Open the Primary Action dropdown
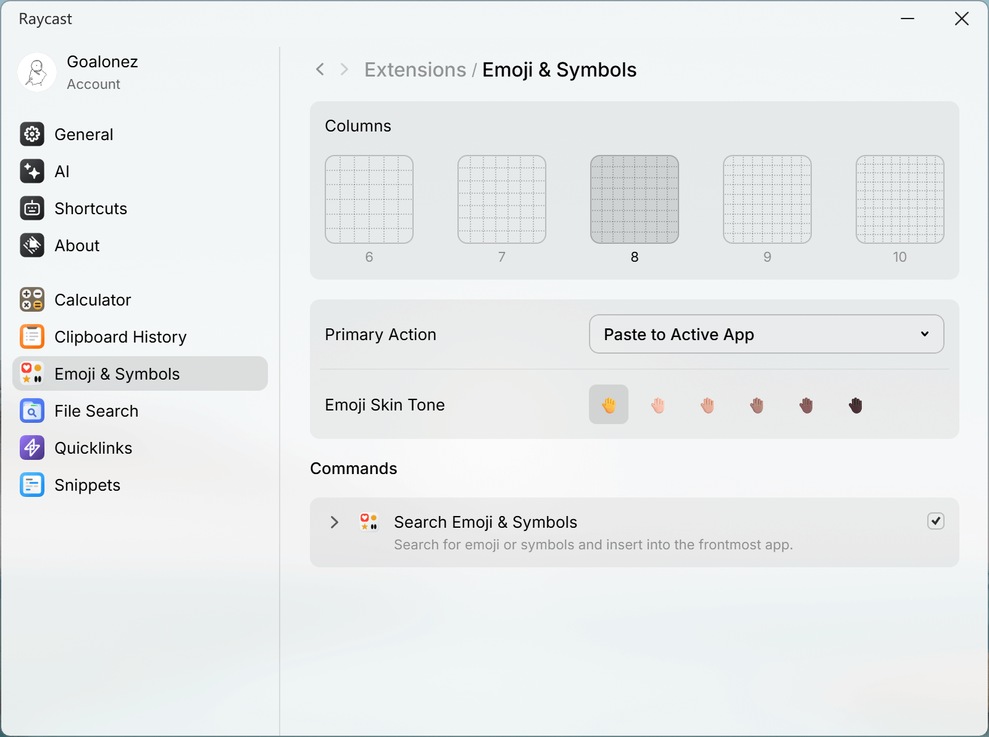This screenshot has height=737, width=989. 767,334
